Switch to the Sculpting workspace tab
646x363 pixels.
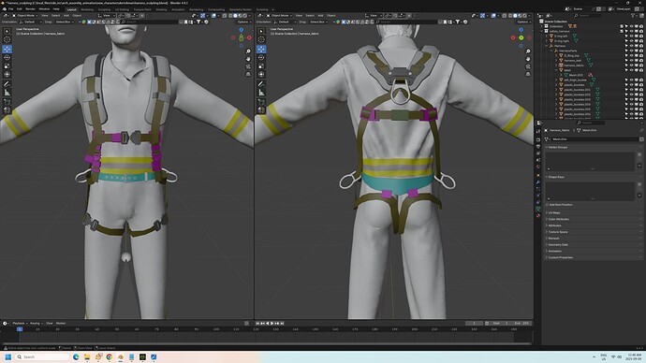[104, 9]
